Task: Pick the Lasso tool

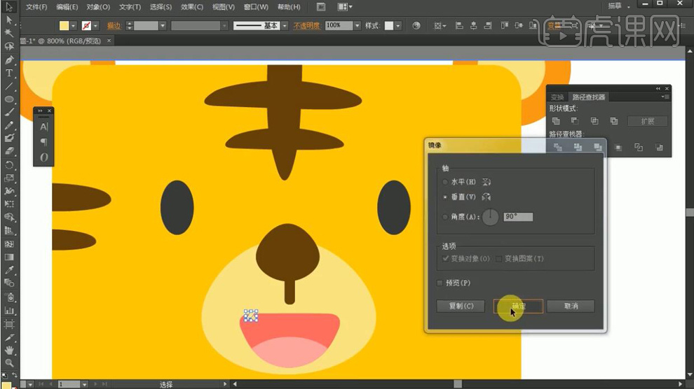Action: pyautogui.click(x=9, y=46)
